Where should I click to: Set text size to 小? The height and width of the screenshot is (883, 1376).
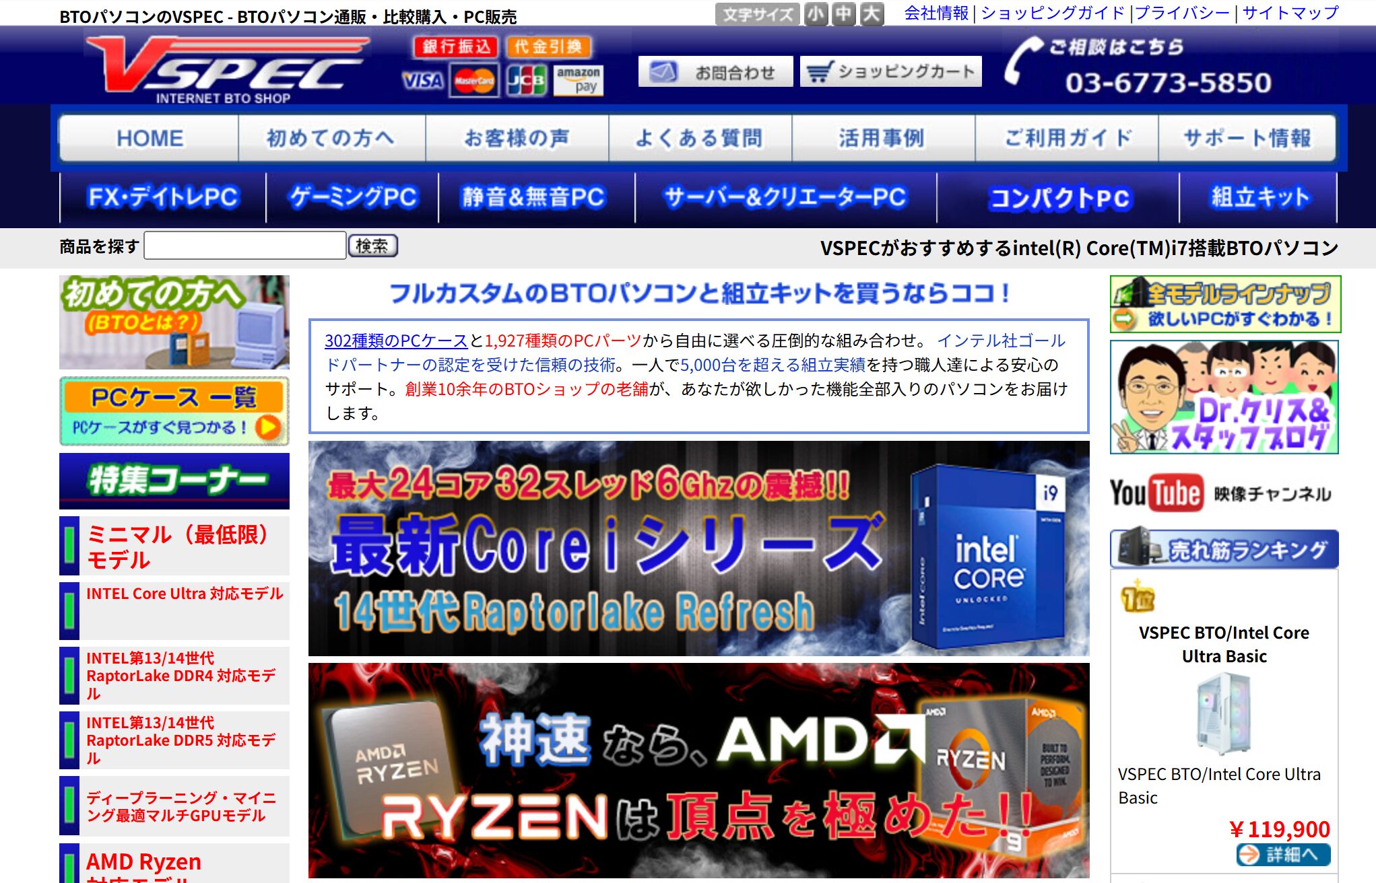(816, 14)
